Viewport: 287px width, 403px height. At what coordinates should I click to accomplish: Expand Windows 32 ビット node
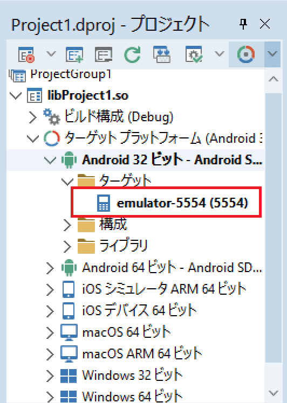point(50,376)
